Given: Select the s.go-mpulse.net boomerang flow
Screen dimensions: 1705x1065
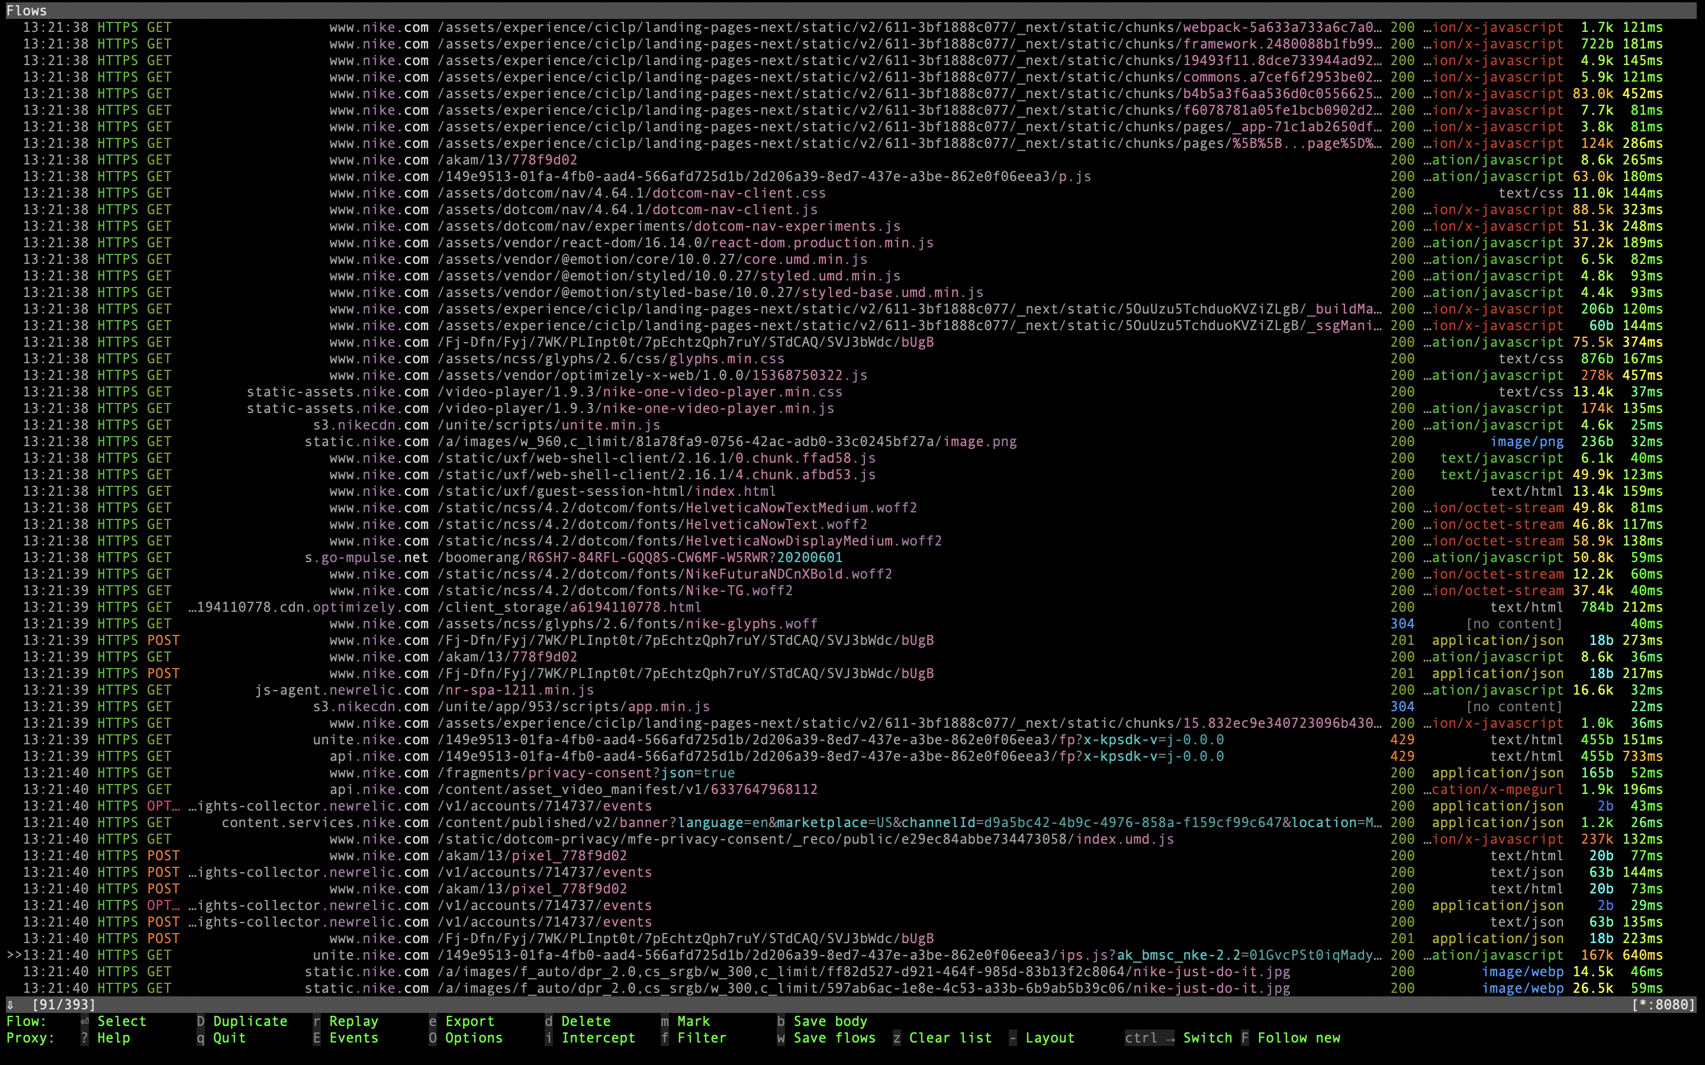Looking at the screenshot, I should (852, 557).
